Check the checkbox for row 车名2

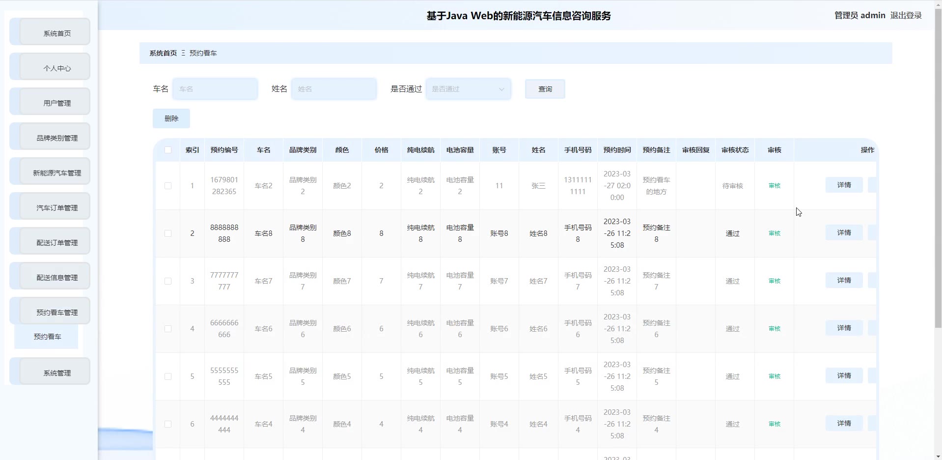pos(168,186)
